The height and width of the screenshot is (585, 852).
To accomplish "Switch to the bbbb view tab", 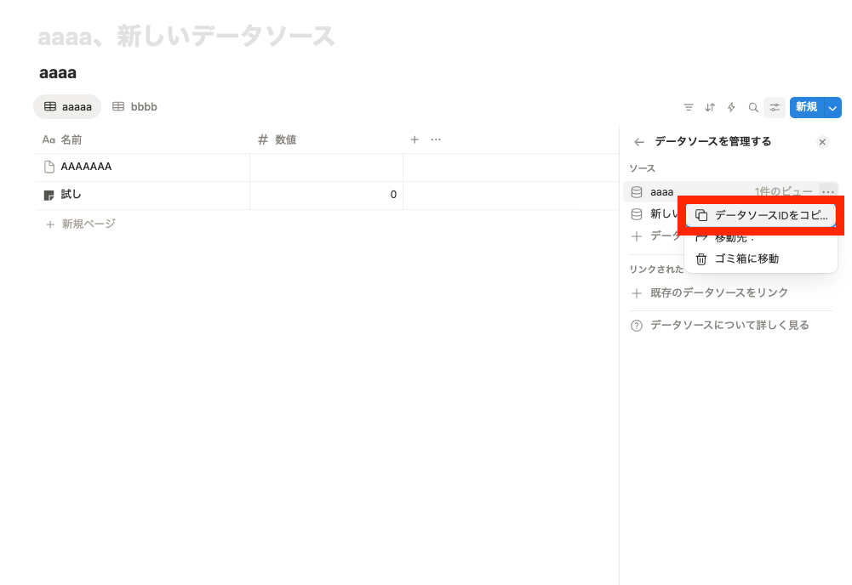I will pos(135,106).
